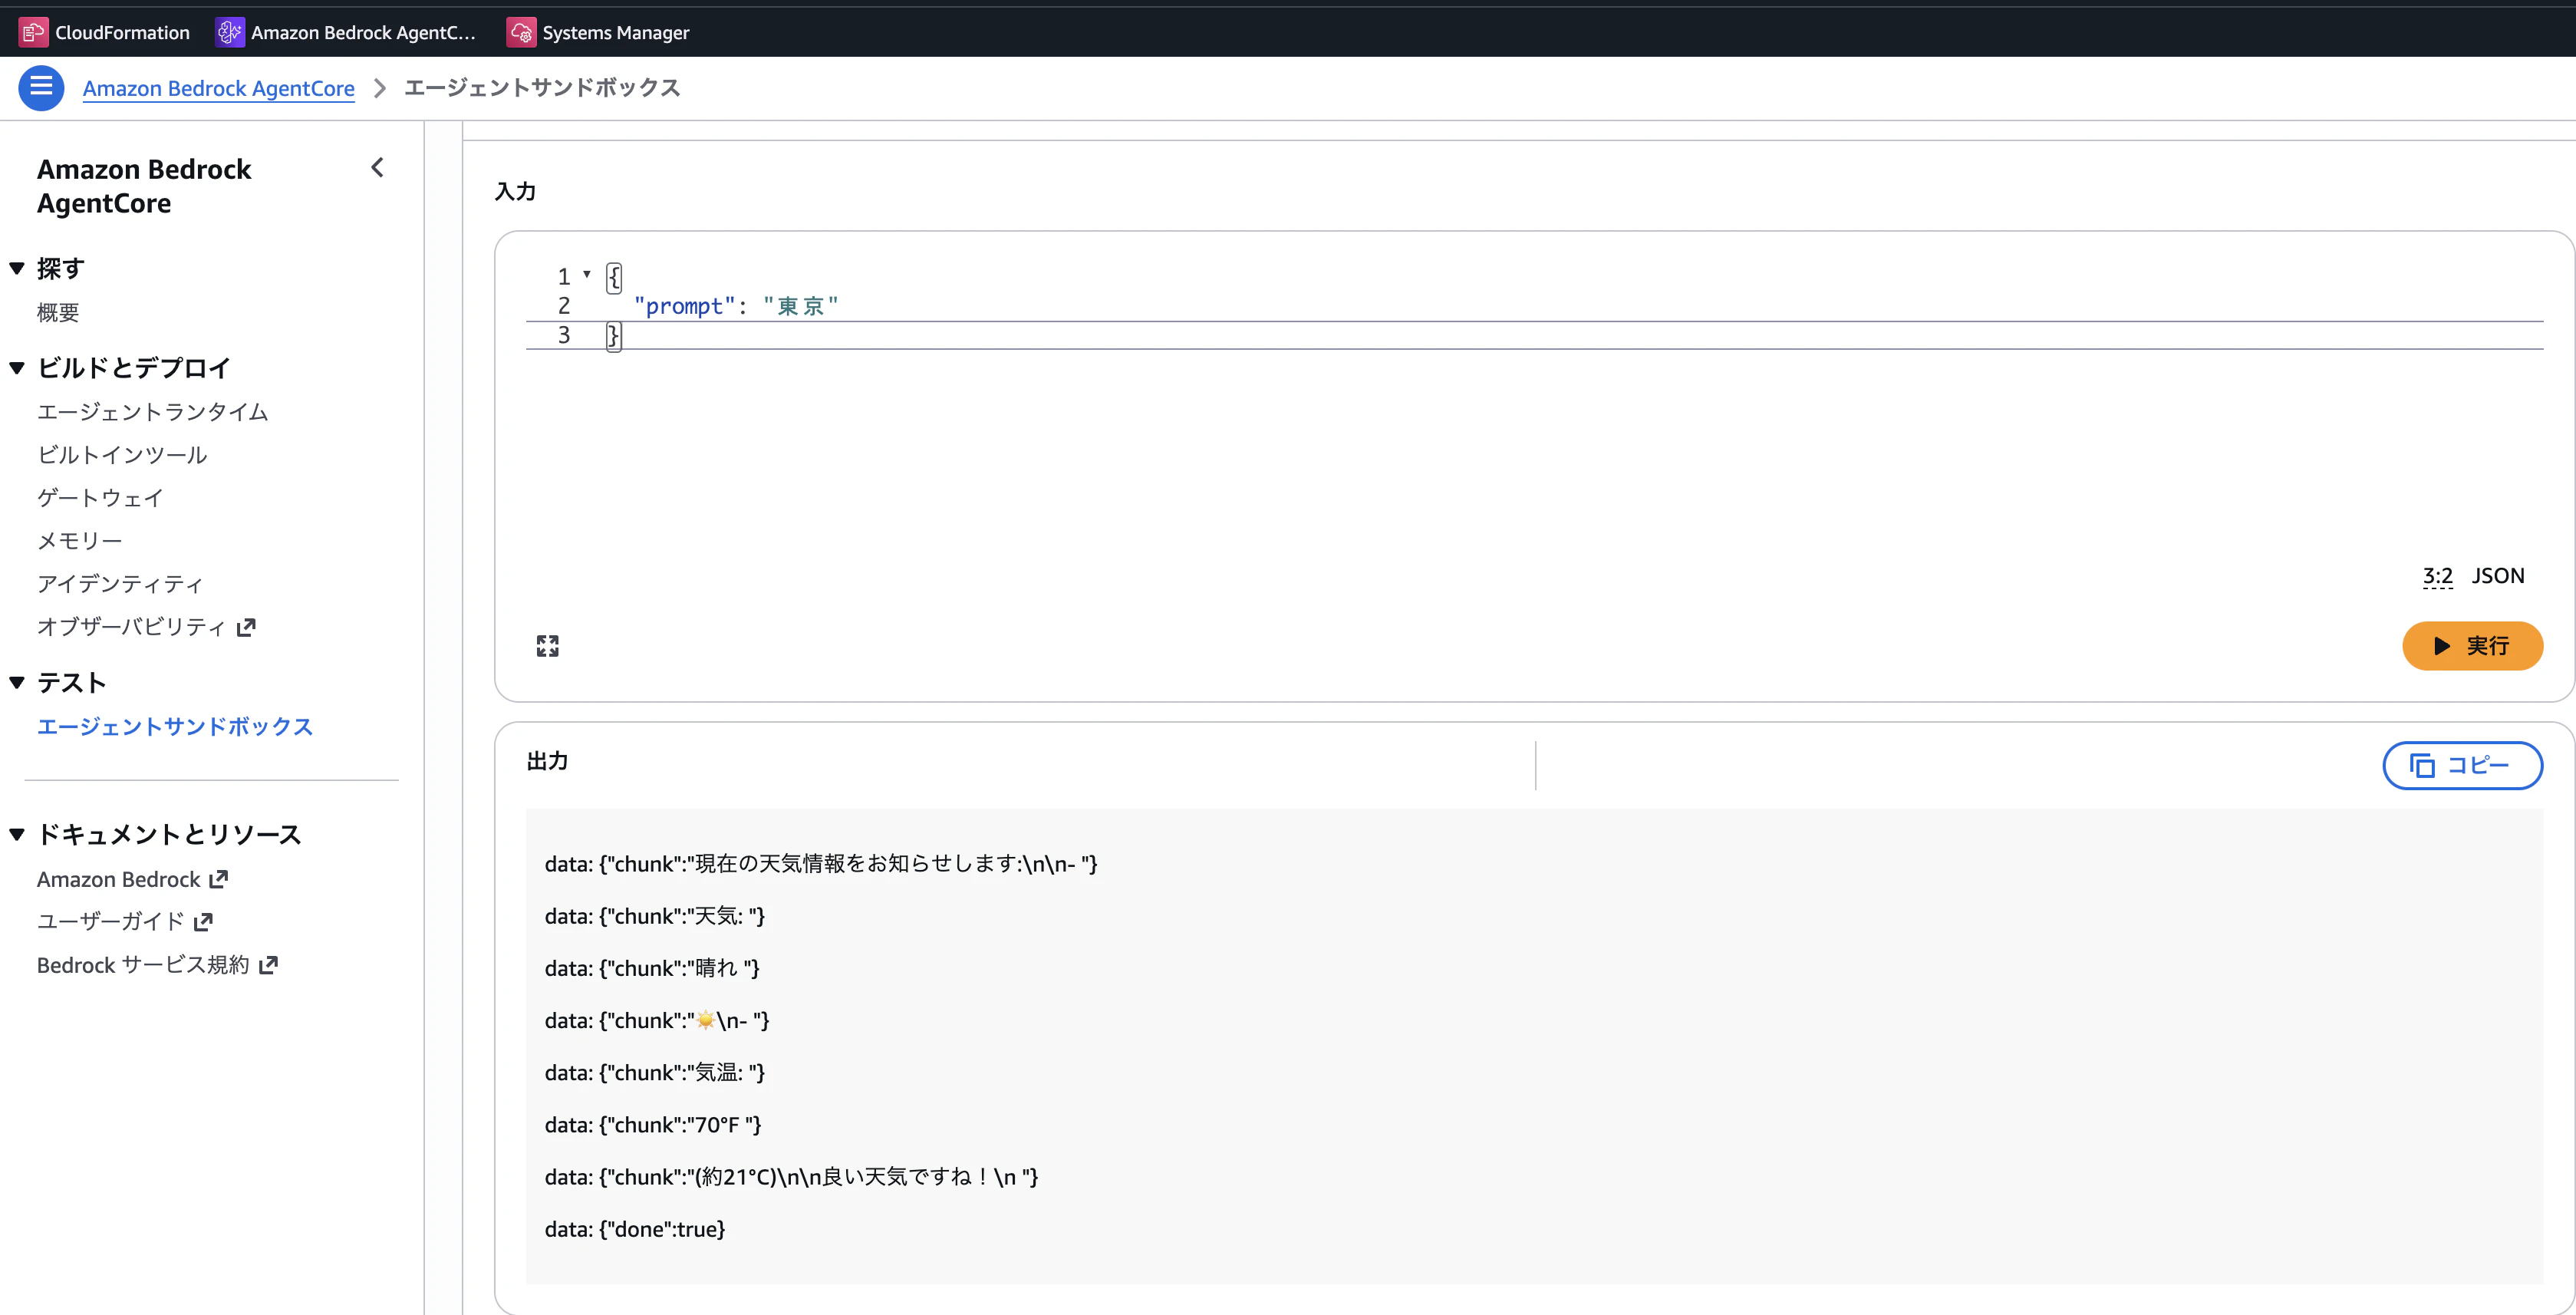Click the "prompt" key in the editor
The height and width of the screenshot is (1315, 2576).
tap(684, 306)
